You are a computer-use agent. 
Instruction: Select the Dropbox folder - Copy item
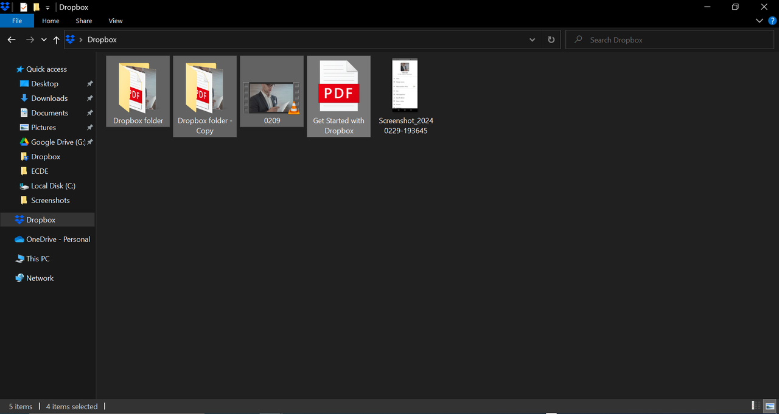(205, 96)
